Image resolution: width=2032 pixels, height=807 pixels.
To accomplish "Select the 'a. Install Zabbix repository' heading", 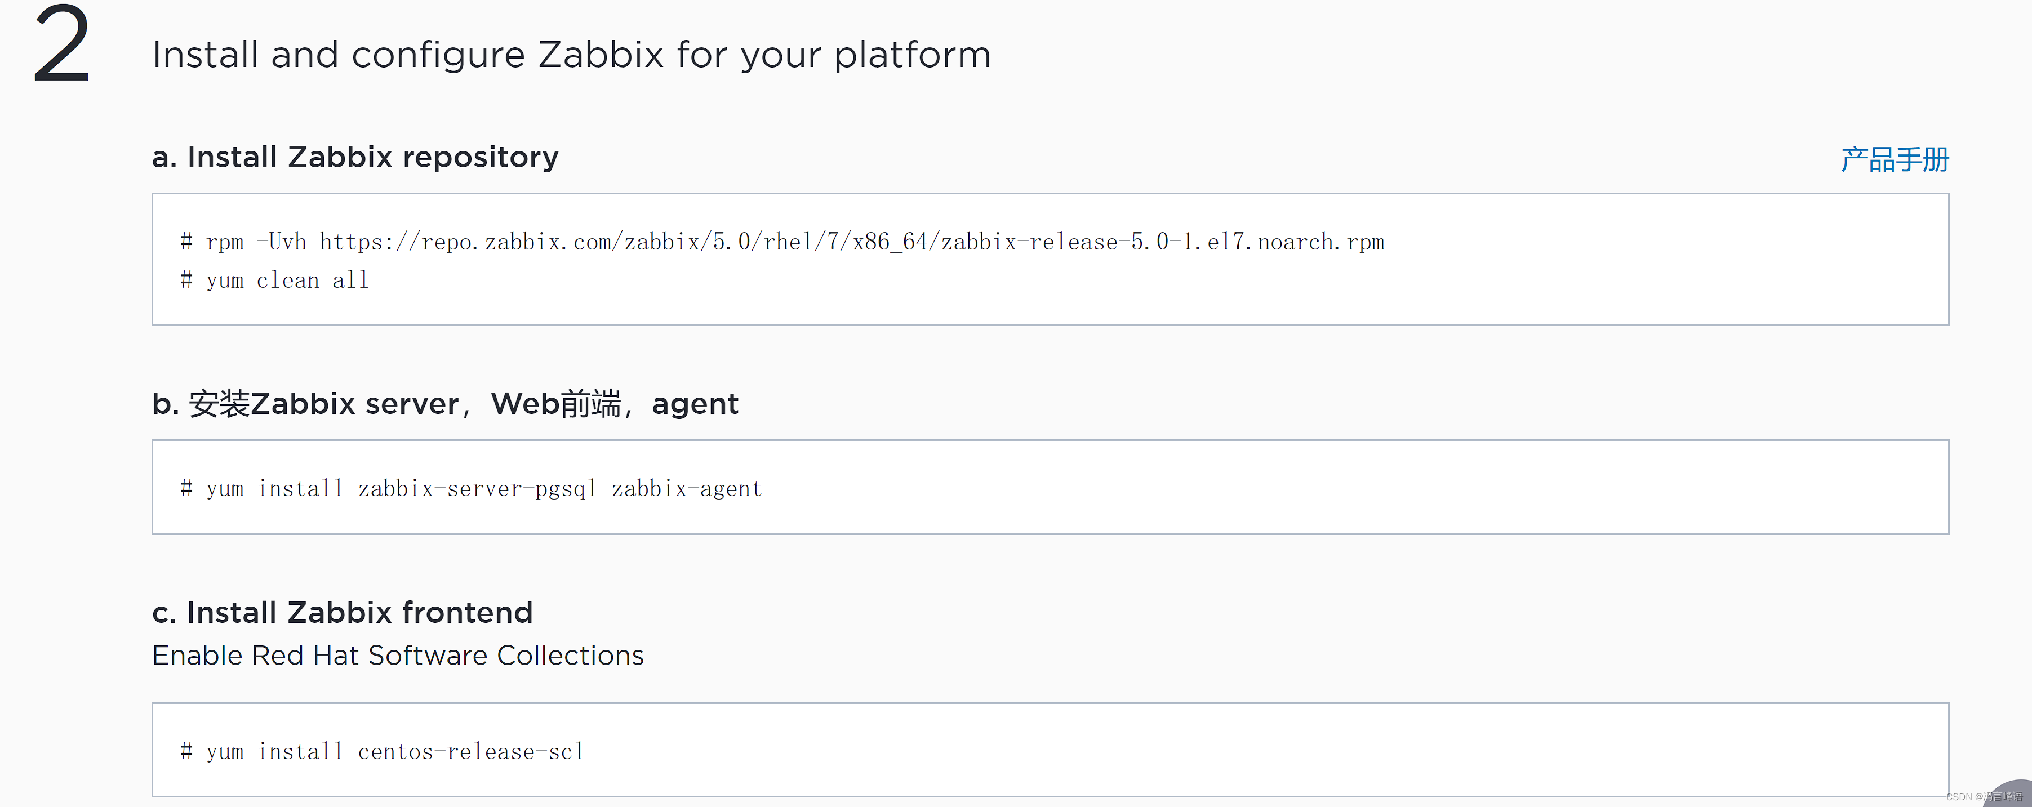I will [355, 157].
